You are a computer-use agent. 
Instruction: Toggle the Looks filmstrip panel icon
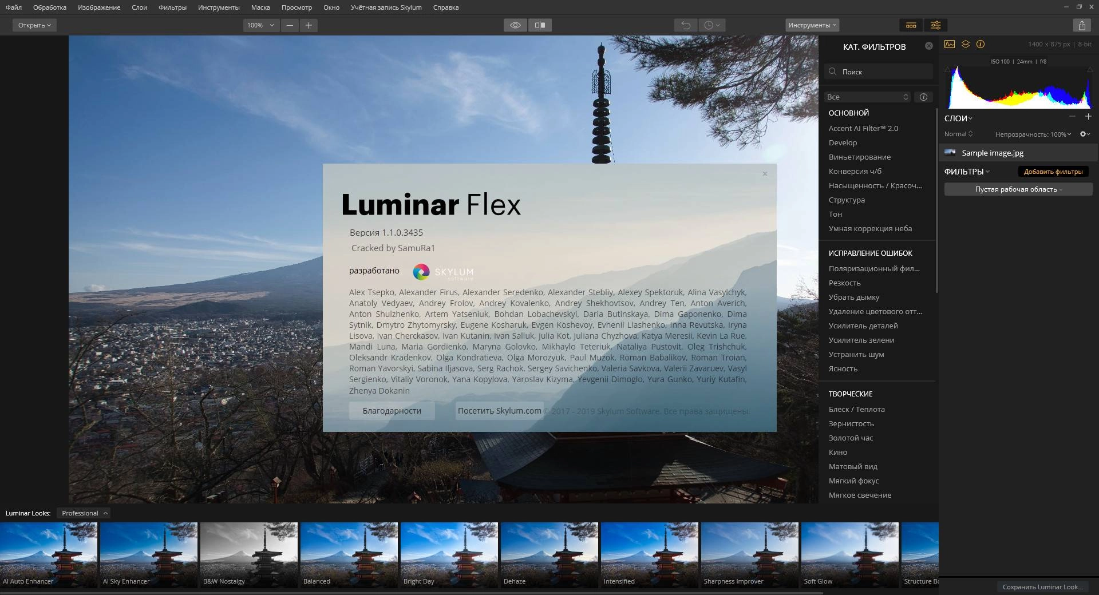911,25
